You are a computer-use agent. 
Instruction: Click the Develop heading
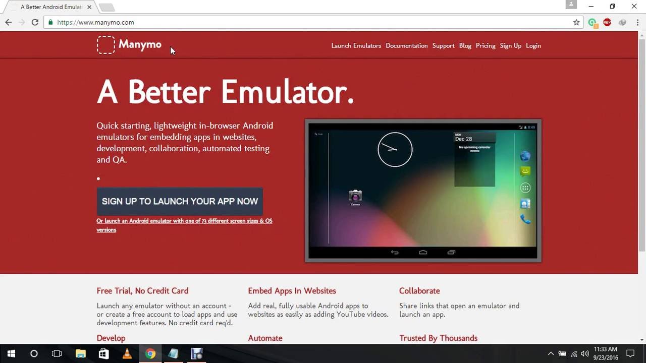point(111,338)
